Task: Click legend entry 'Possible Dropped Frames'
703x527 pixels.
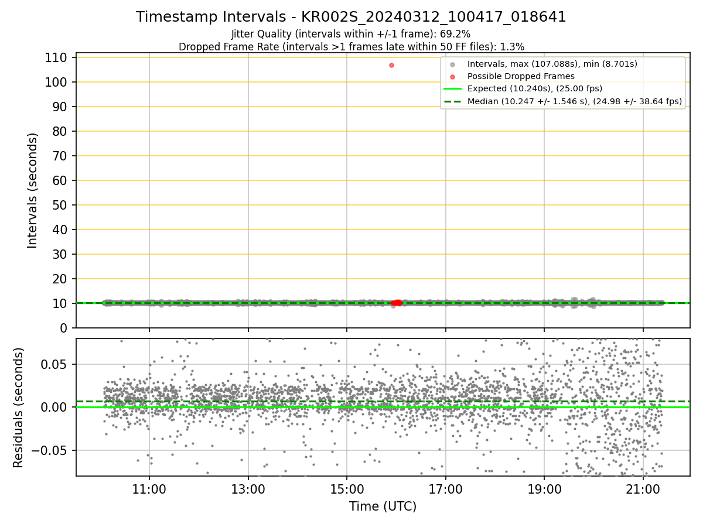Action: pos(521,76)
